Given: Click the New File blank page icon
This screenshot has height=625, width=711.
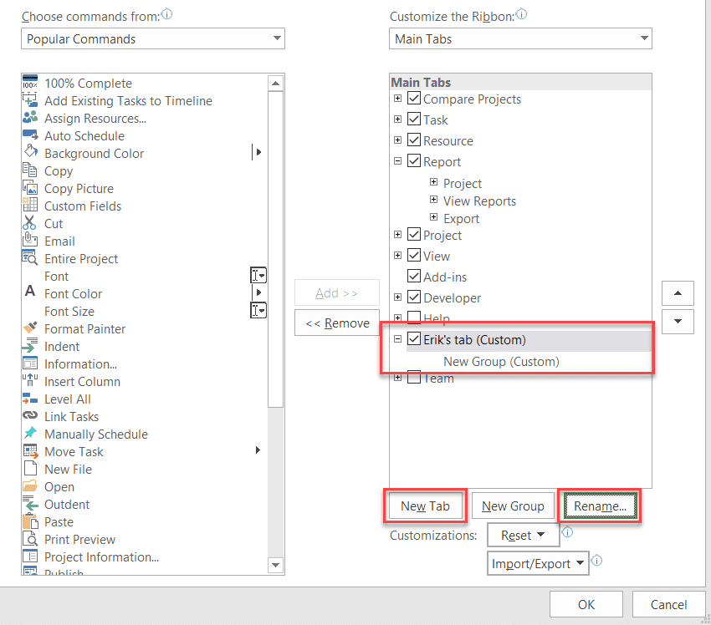Looking at the screenshot, I should [x=30, y=468].
